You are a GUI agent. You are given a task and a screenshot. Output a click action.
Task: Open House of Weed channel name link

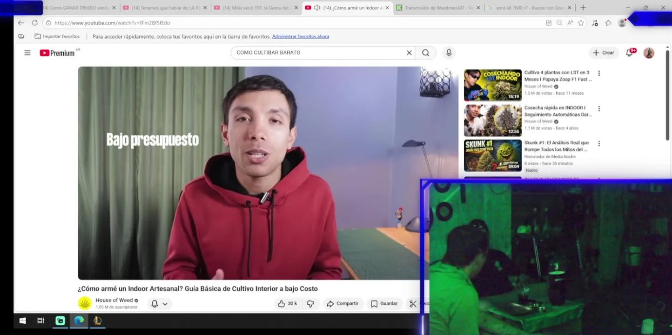pyautogui.click(x=114, y=300)
